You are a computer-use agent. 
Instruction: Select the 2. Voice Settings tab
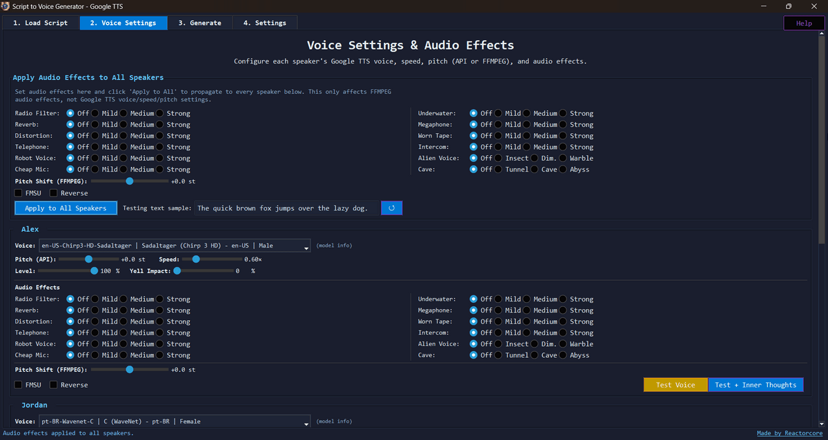[124, 23]
